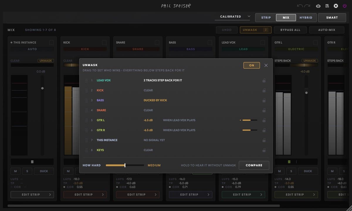Image resolution: width=352 pixels, height=211 pixels.
Task: Click the GTR L row amount slider
Action: tap(250, 120)
